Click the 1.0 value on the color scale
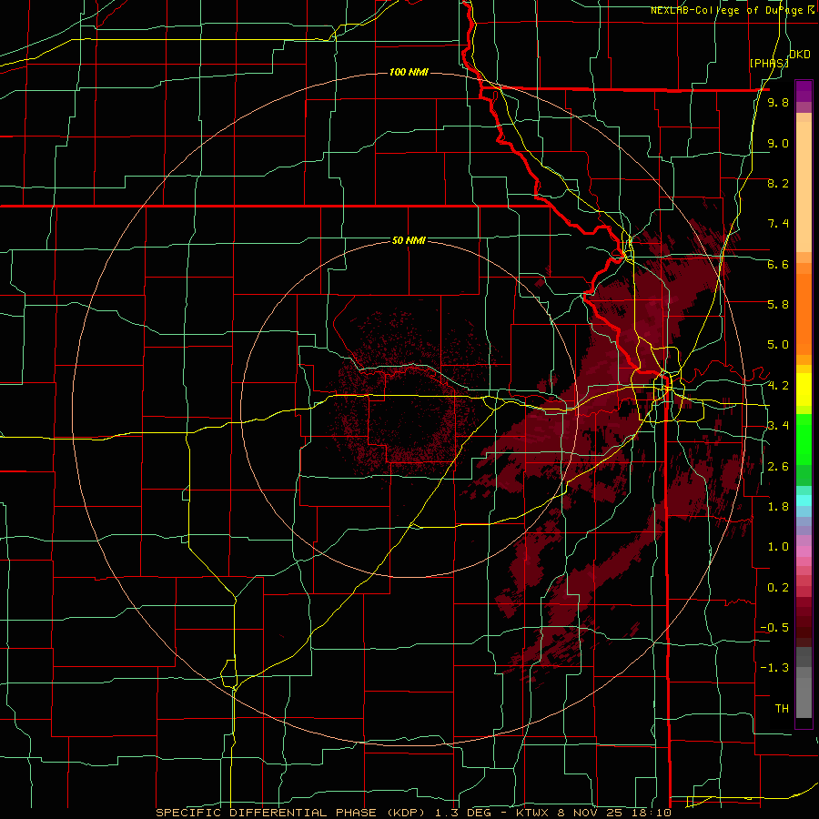 pos(778,547)
